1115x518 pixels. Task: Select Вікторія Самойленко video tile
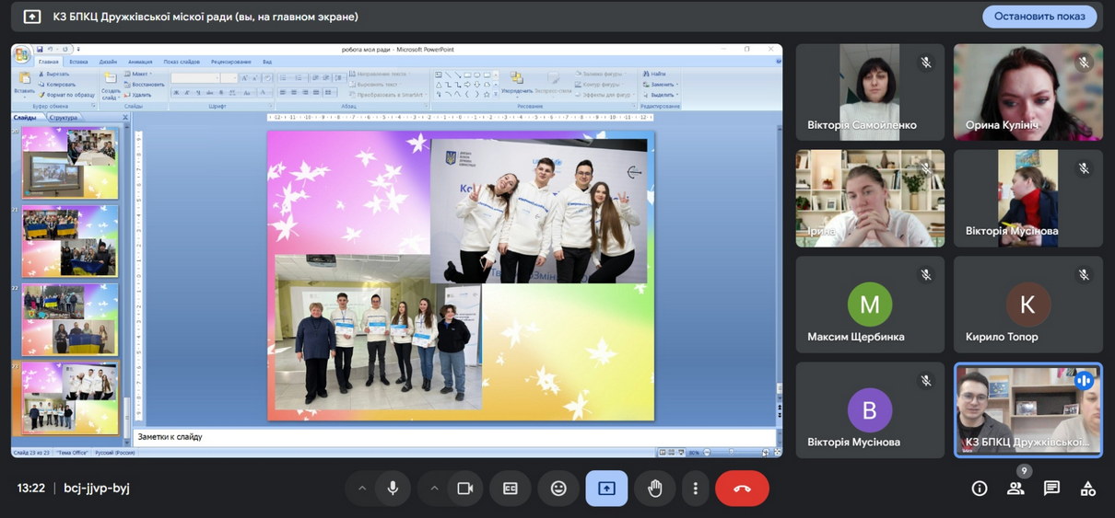(870, 92)
